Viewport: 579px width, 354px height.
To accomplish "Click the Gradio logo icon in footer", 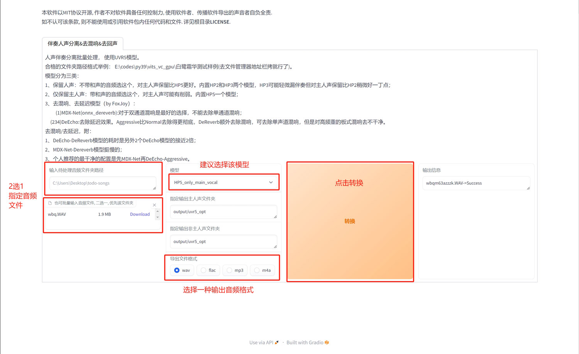I will (327, 342).
